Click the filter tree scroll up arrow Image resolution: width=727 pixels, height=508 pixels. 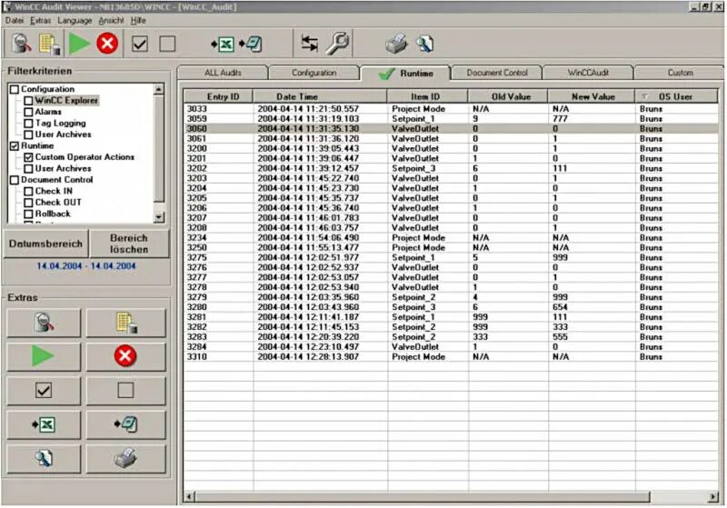[x=159, y=89]
